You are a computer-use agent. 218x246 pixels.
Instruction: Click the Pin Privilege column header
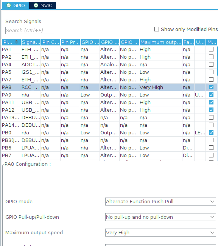pyautogui.click(x=70, y=42)
